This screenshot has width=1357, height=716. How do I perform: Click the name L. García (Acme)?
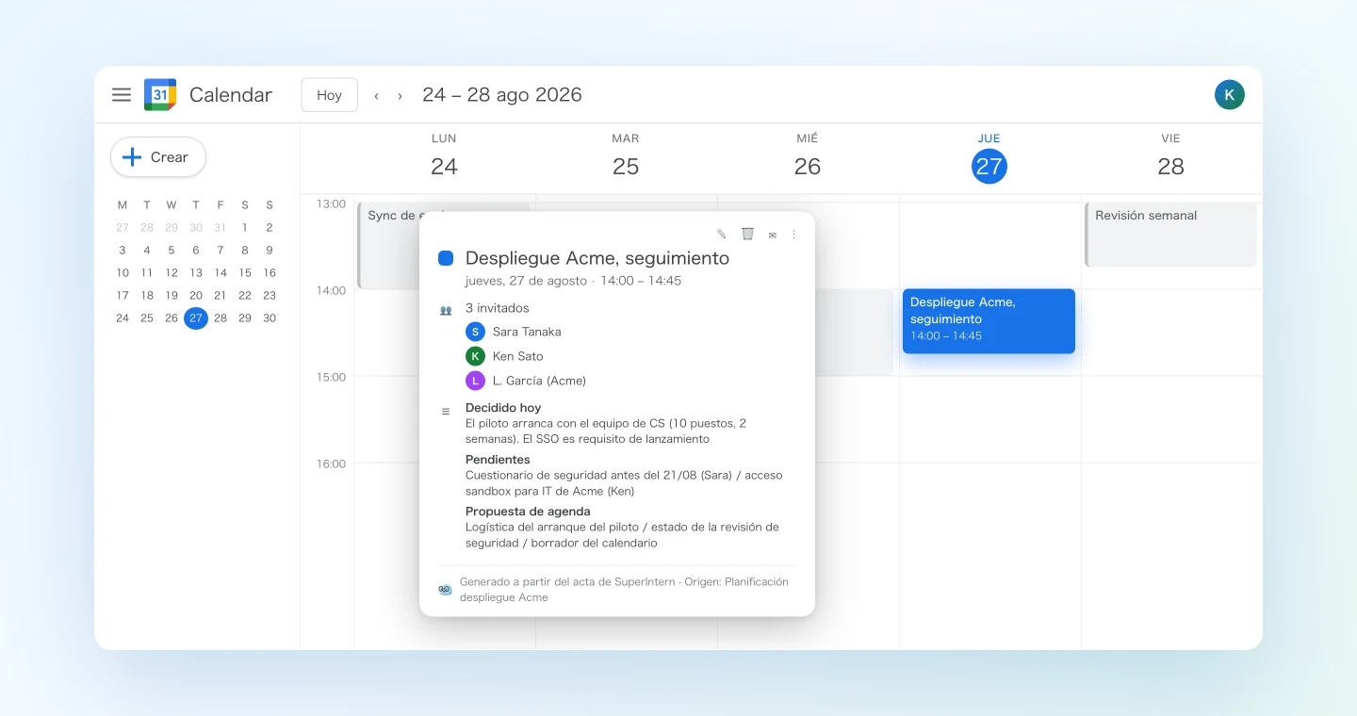539,381
